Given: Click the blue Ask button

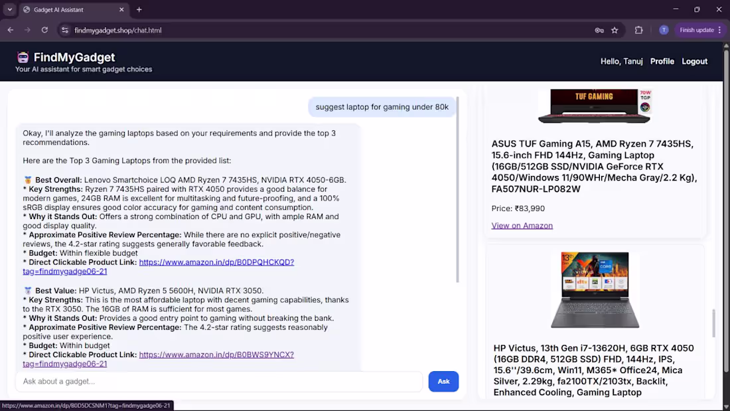Looking at the screenshot, I should pyautogui.click(x=443, y=381).
